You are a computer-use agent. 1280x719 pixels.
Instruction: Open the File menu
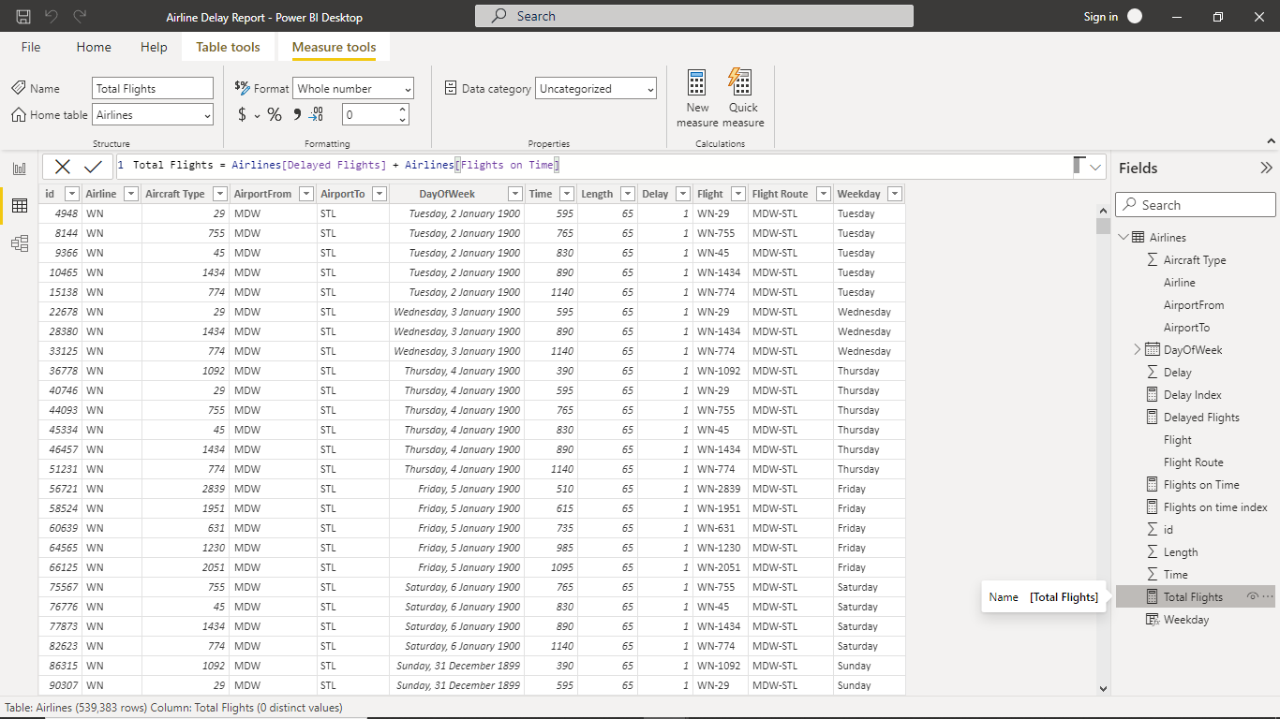[x=30, y=47]
